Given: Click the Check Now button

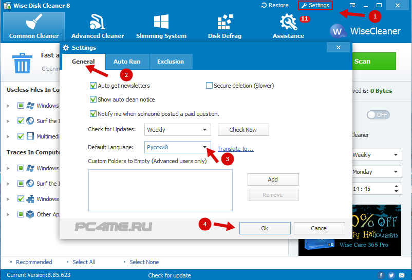Looking at the screenshot, I should pos(243,130).
